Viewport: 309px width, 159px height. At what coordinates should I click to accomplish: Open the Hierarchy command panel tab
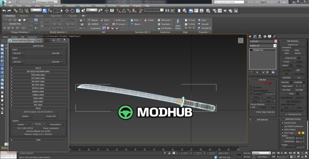click(260, 36)
